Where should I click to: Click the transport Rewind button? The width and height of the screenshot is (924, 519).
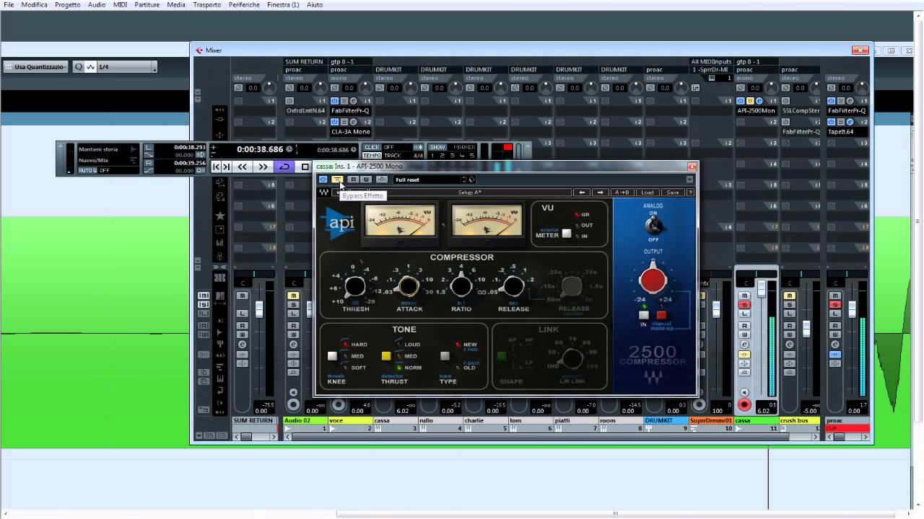pos(243,167)
